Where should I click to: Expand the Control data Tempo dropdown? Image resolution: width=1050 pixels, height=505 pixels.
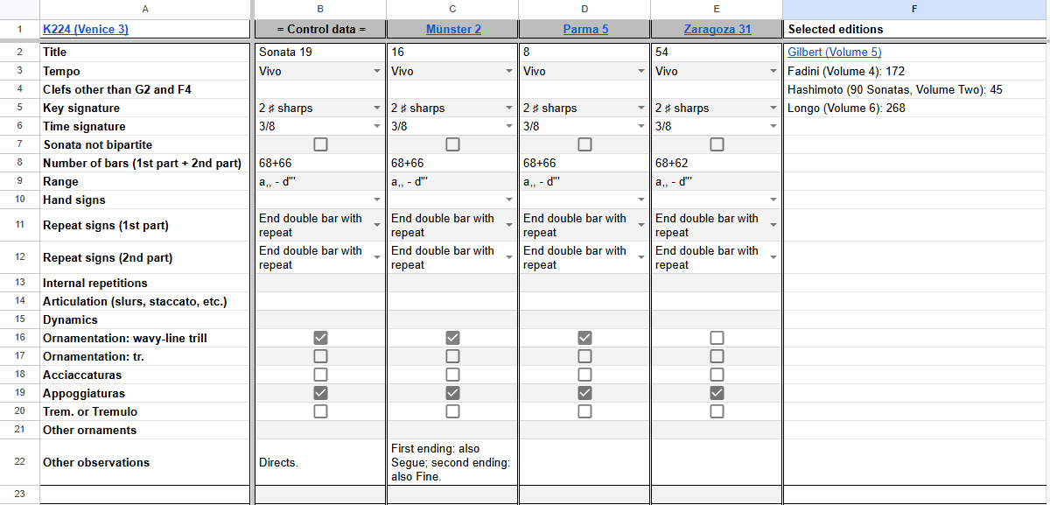[377, 72]
